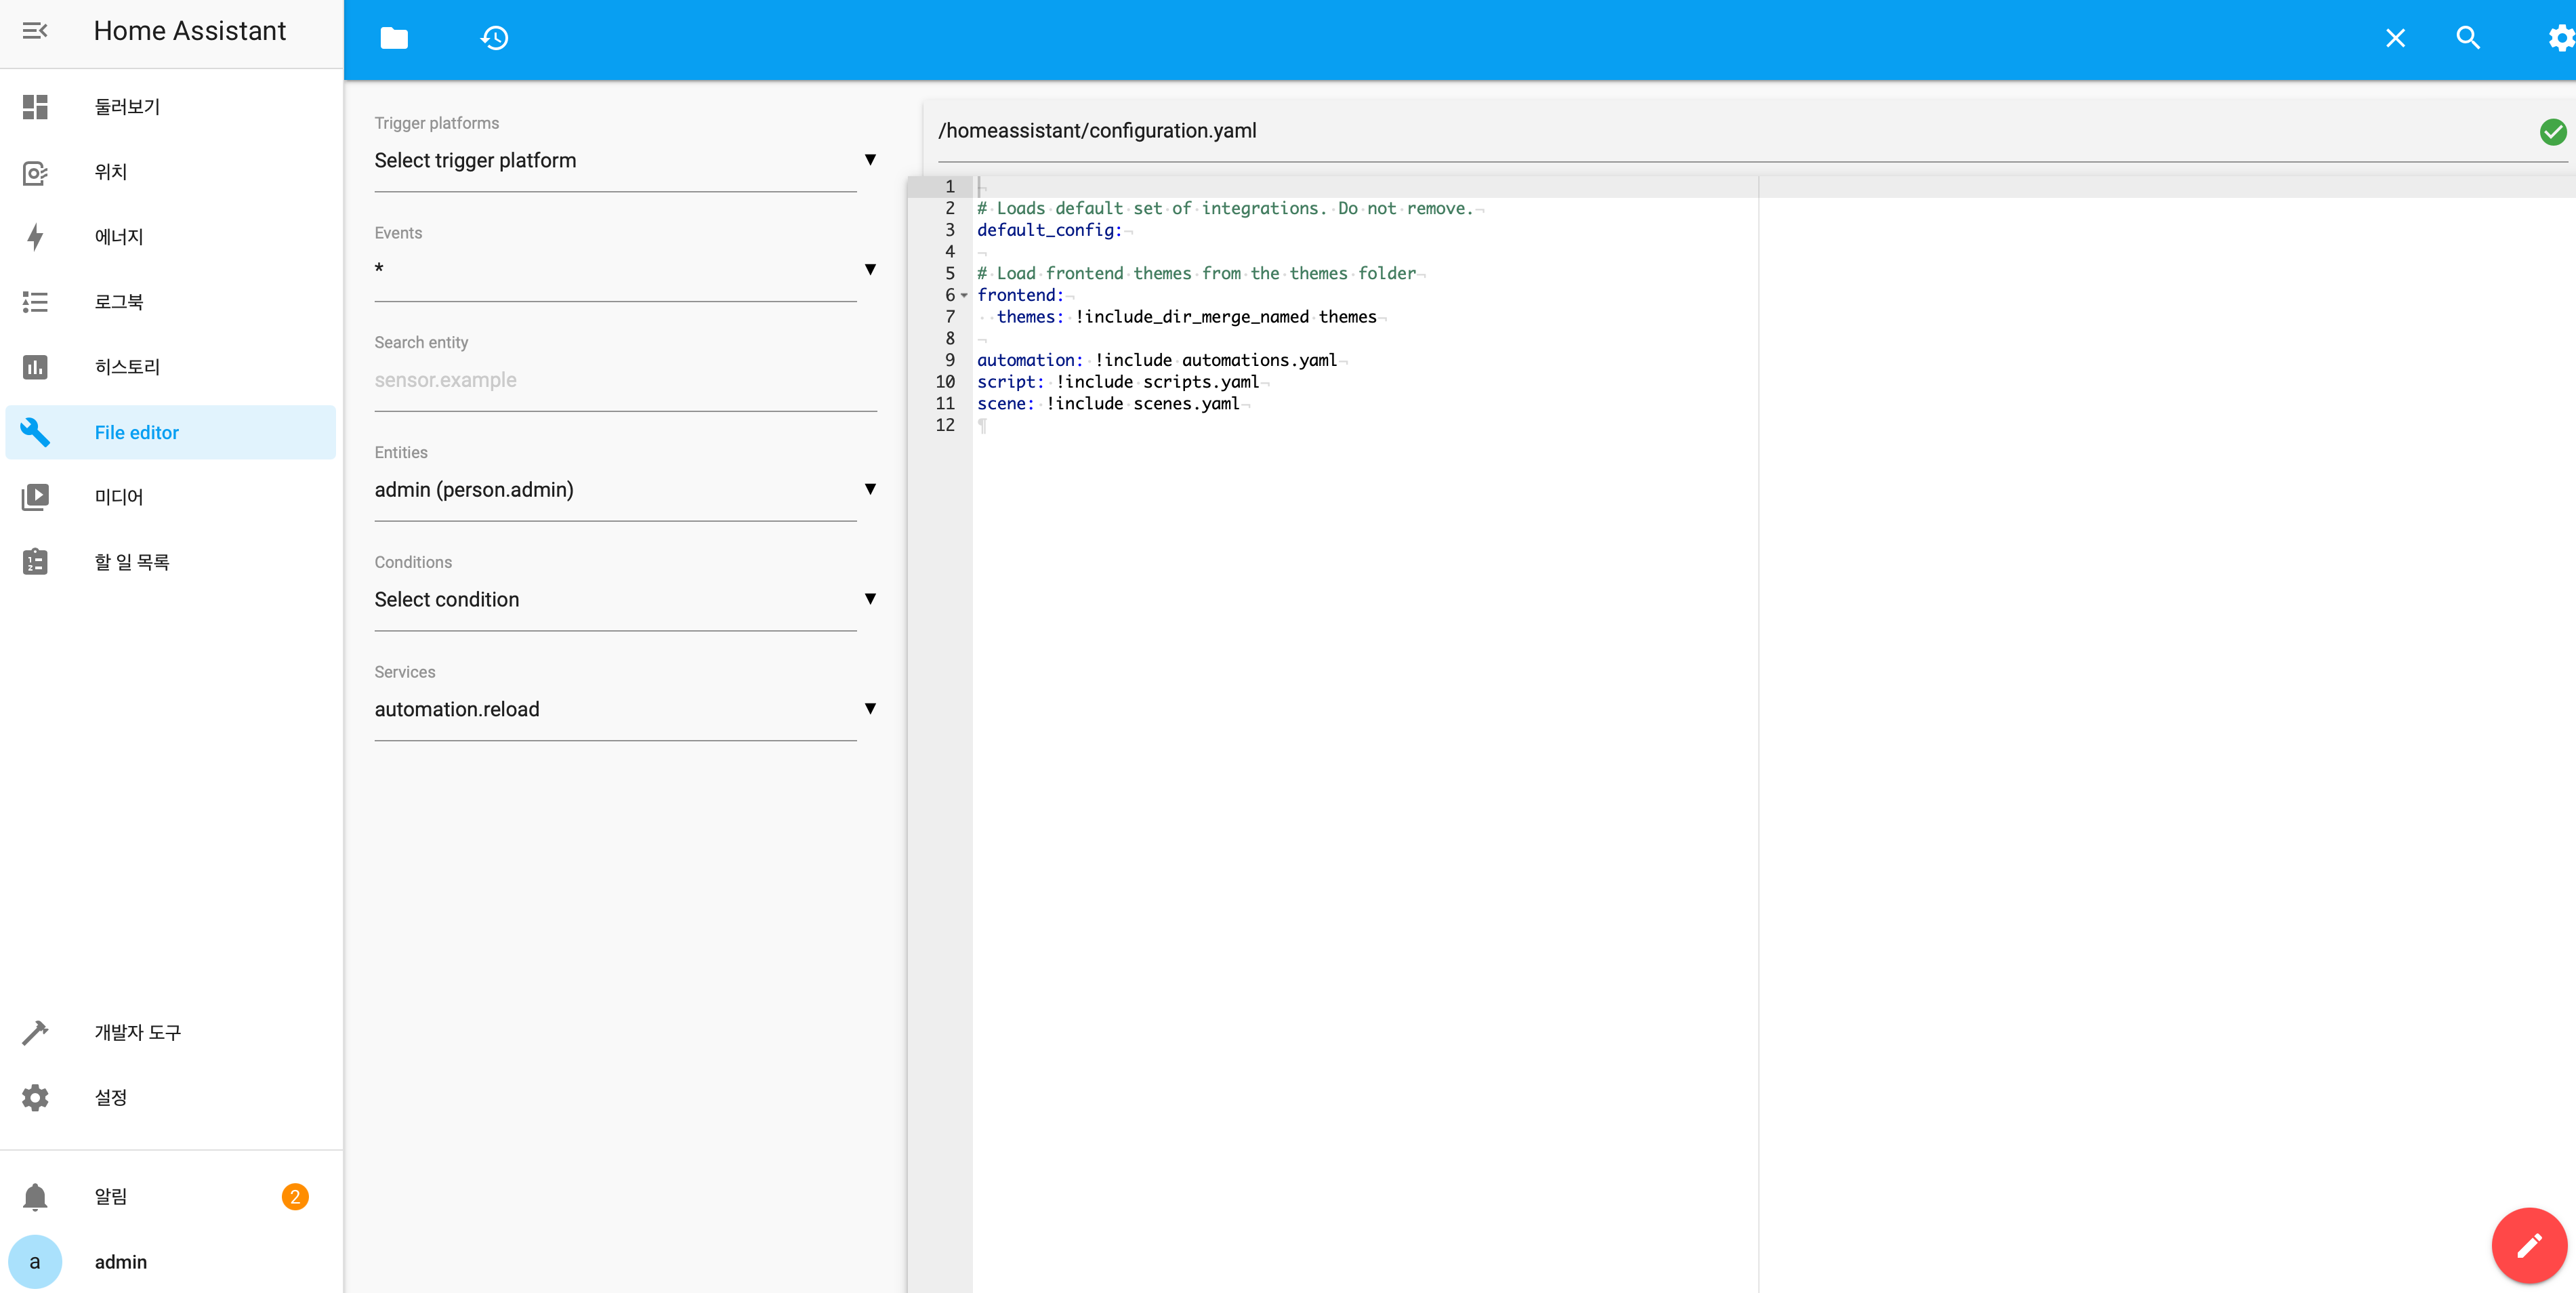The height and width of the screenshot is (1293, 2576).
Task: Click the script include scripts.yaml line
Action: pyautogui.click(x=1117, y=382)
